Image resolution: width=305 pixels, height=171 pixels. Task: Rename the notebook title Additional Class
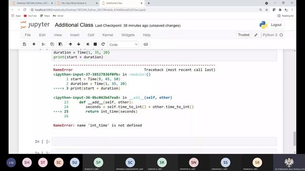click(74, 25)
